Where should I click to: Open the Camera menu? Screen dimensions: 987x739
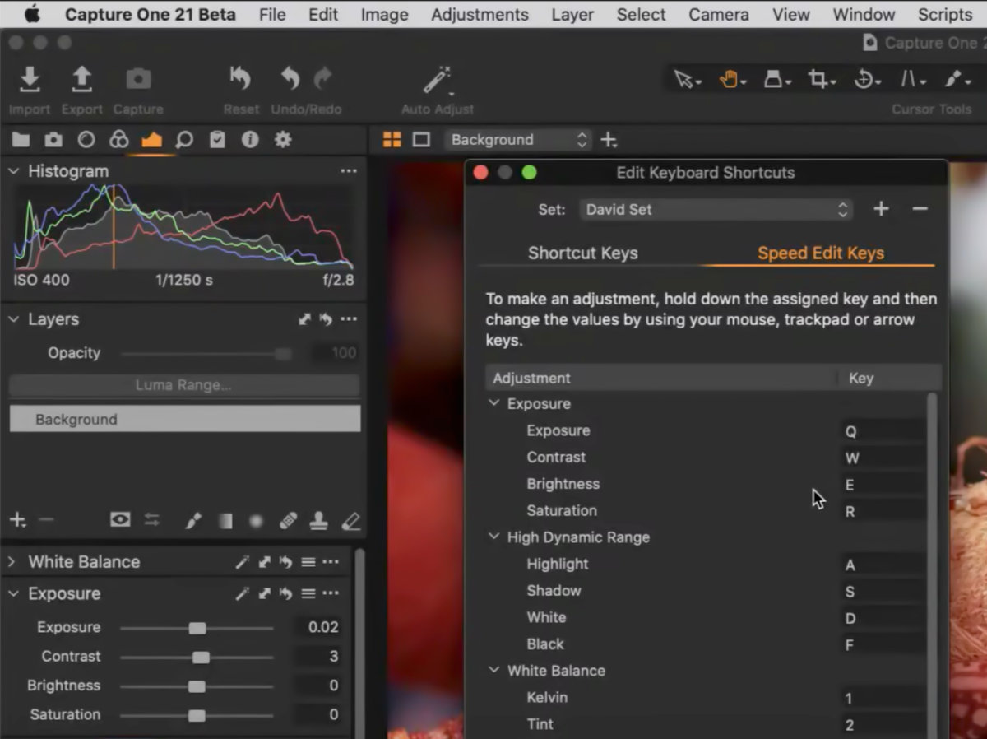click(x=718, y=15)
